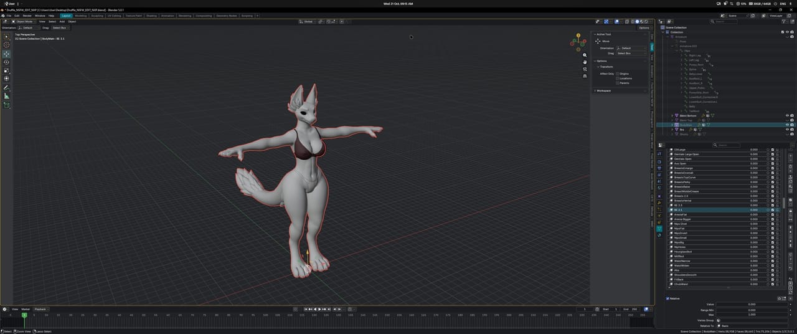The image size is (797, 334).
Task: Click the Relative To Basis field
Action: tap(751, 325)
